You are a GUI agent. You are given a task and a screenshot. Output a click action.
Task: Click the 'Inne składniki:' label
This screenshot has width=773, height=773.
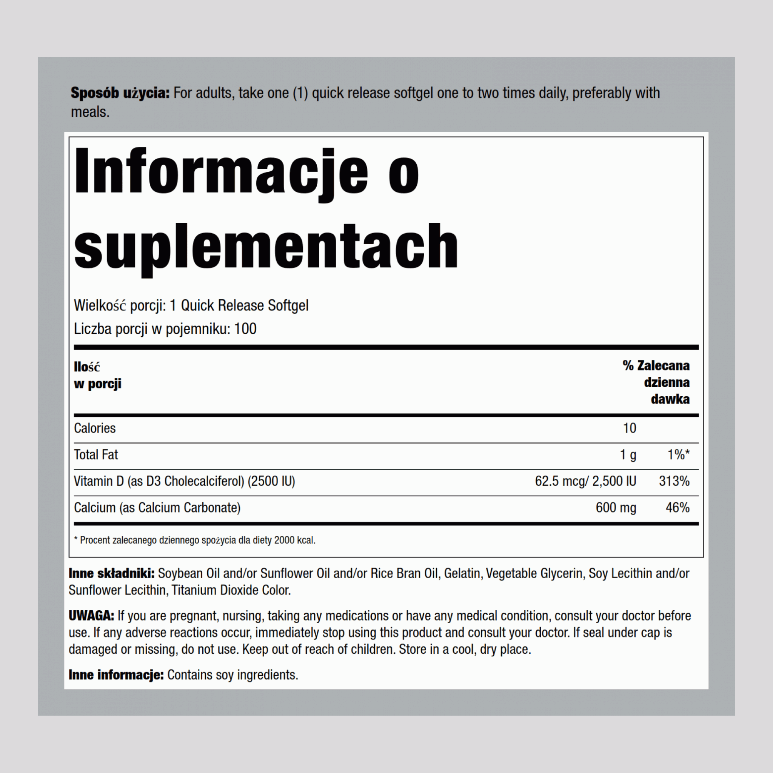point(112,573)
